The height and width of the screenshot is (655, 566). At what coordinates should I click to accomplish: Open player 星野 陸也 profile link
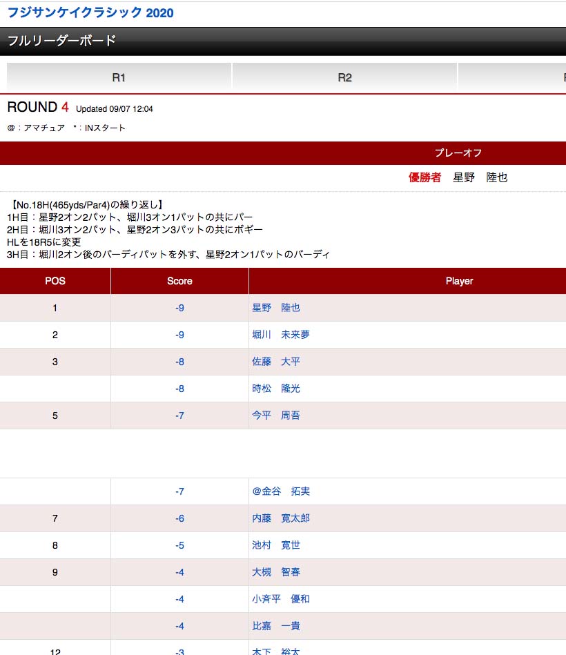tap(276, 308)
